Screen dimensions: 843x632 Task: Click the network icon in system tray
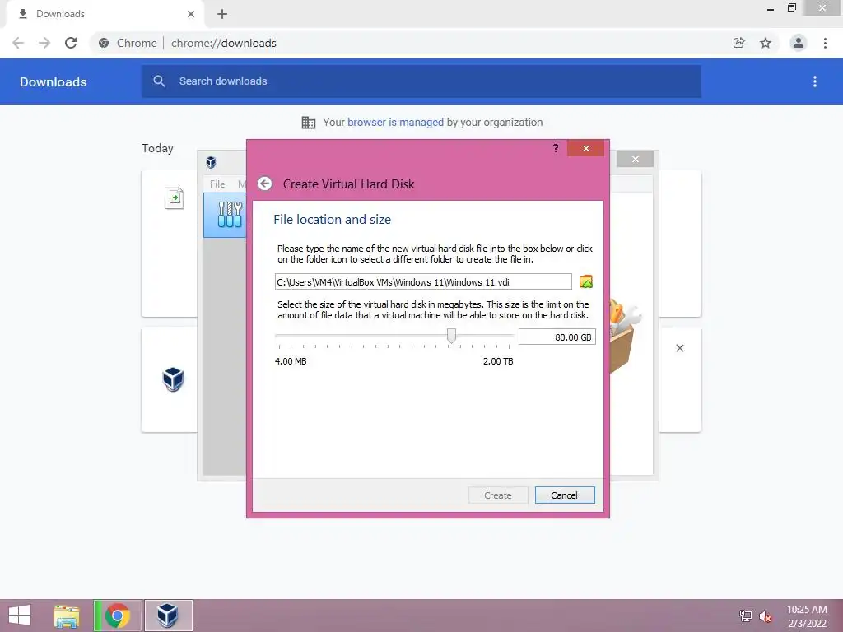tap(745, 616)
